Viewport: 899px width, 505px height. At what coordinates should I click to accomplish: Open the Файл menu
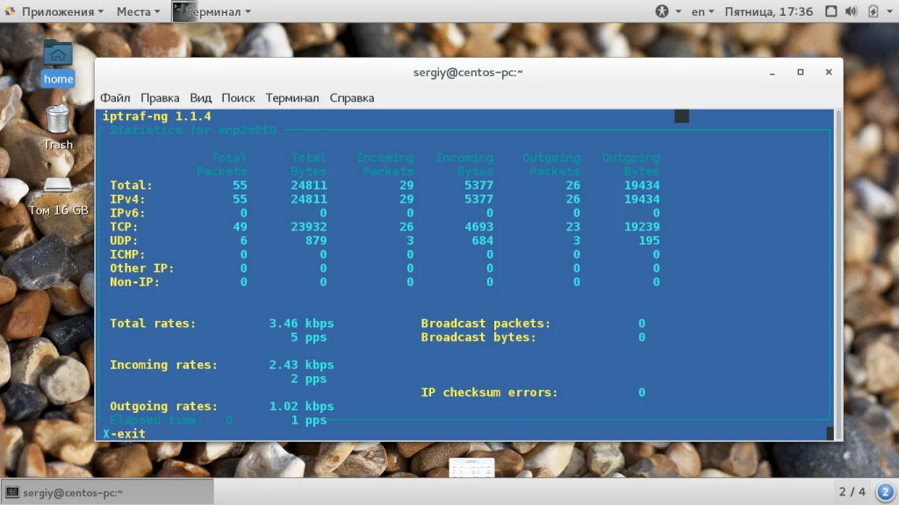(x=115, y=98)
